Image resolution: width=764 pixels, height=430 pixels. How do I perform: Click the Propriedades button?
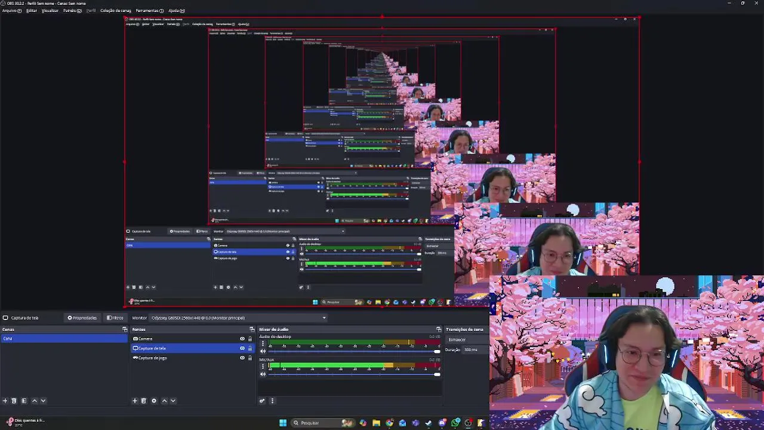tap(82, 318)
